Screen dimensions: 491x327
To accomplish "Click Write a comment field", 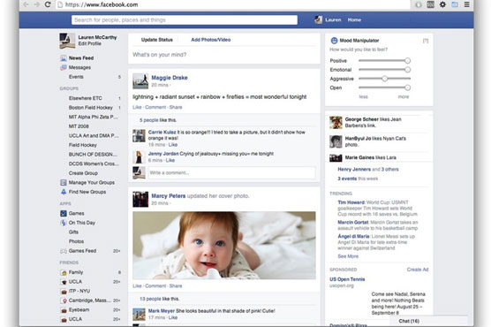I will (x=231, y=172).
